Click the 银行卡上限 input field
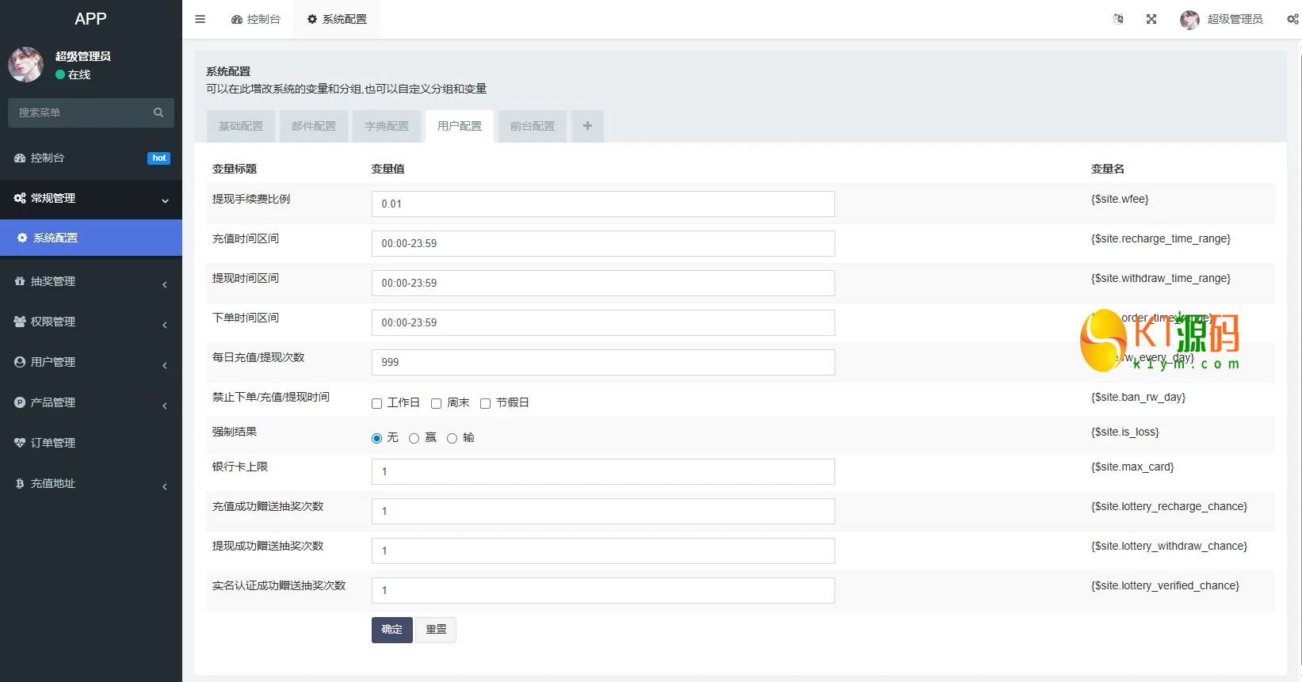The image size is (1302, 682). (x=603, y=471)
